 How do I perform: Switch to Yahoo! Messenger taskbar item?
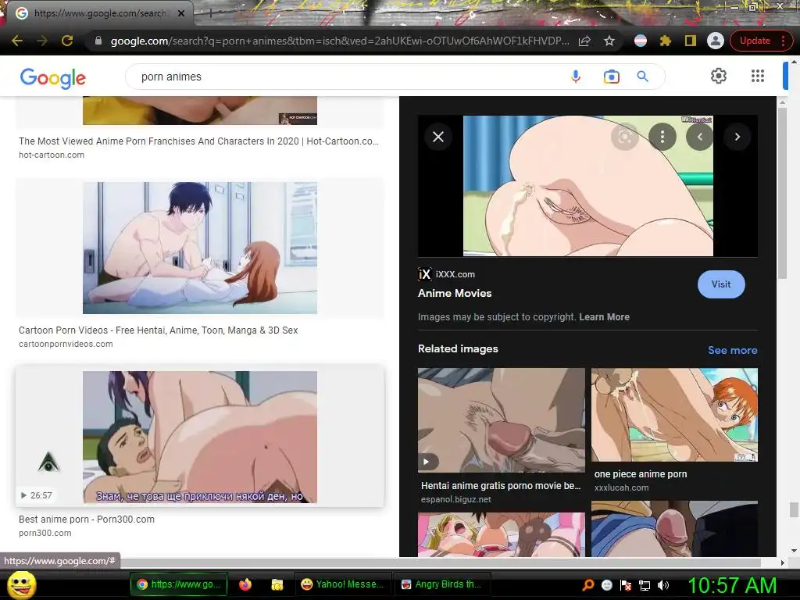coord(343,584)
